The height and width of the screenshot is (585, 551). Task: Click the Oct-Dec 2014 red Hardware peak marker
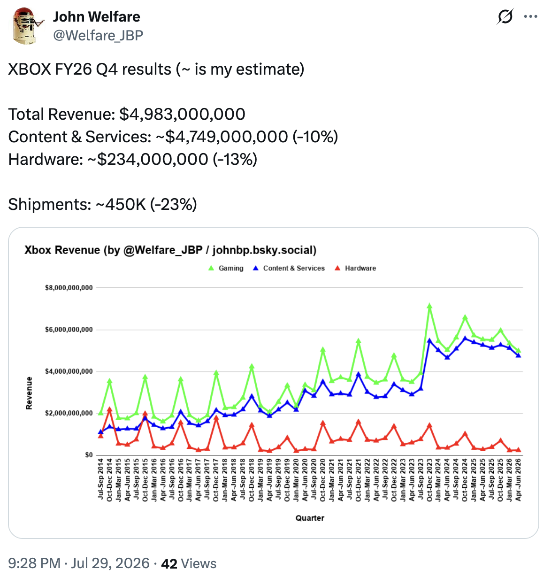109,409
